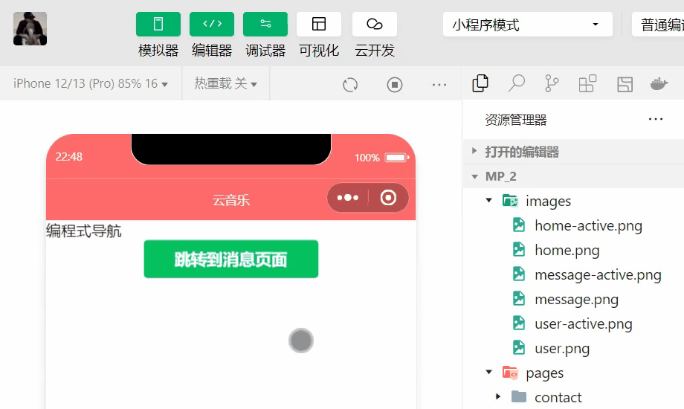
Task: Click the simulator stop icon
Action: (x=395, y=85)
